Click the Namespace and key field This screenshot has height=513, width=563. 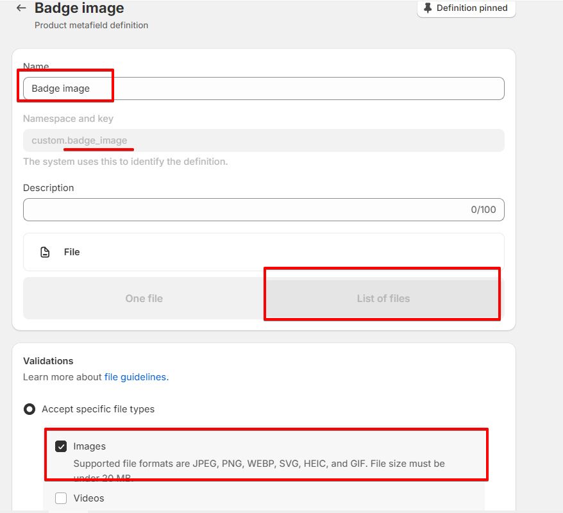[x=263, y=140]
